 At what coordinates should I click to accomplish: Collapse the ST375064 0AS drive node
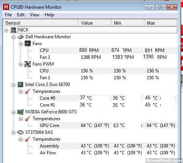click(x=13, y=133)
